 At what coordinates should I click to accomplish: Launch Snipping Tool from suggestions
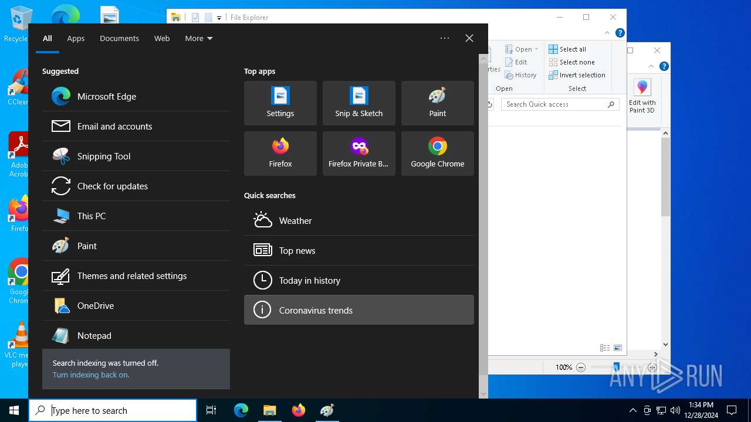point(136,156)
